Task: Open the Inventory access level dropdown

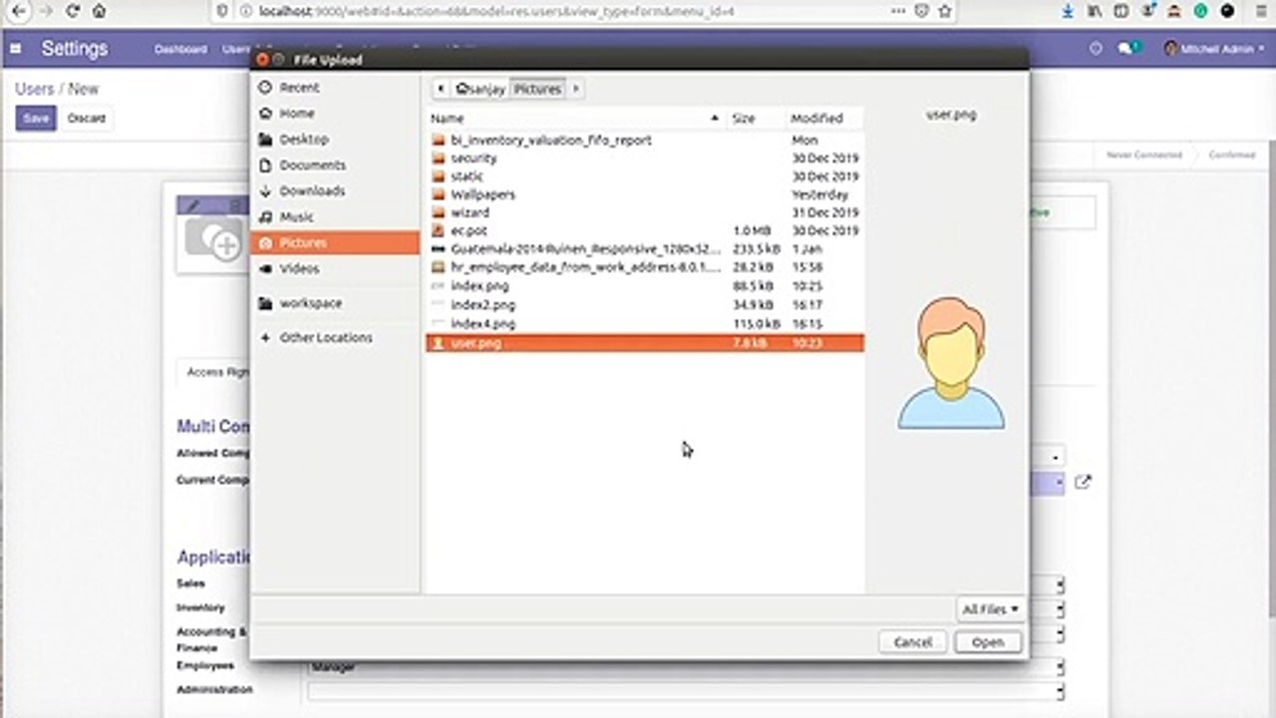Action: pos(1061,609)
